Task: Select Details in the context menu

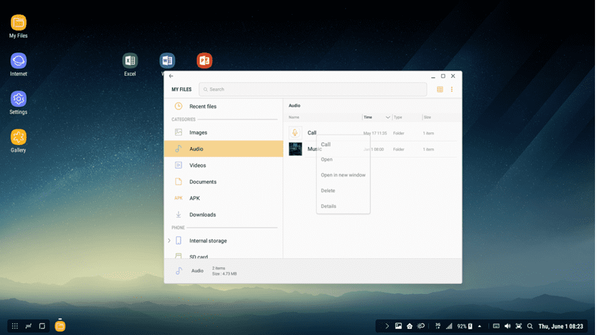Action: coord(328,206)
